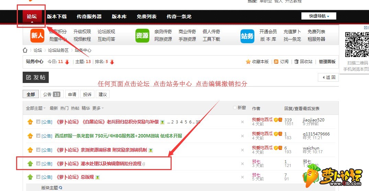The width and height of the screenshot is (369, 191).
Task: Click the X icon on 亲测资源端标准 row
Action: click(242, 150)
